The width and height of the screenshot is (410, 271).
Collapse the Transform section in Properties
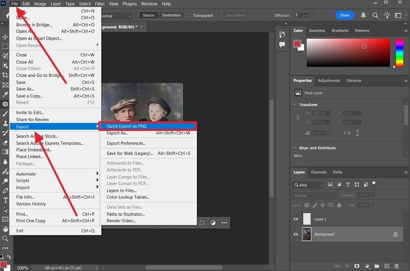click(x=295, y=104)
